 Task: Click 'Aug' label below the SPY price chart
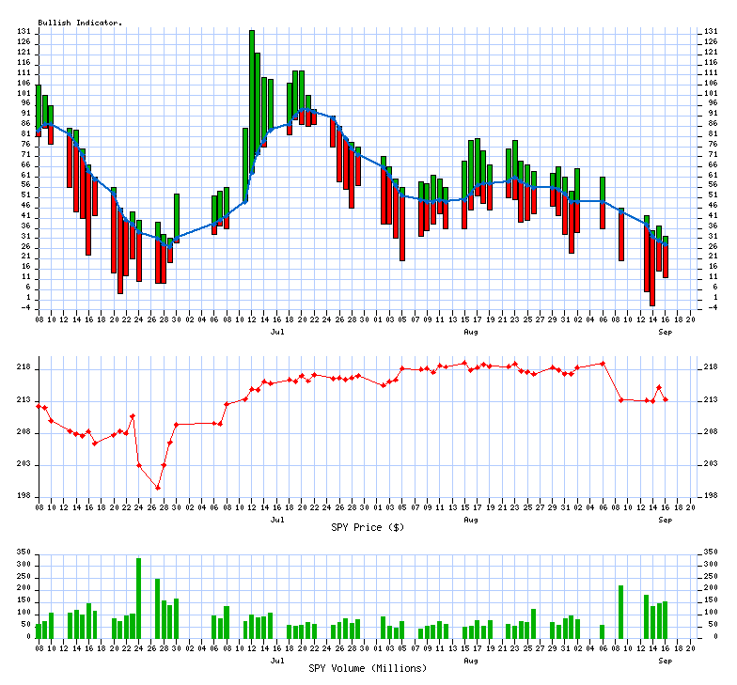coord(471,520)
